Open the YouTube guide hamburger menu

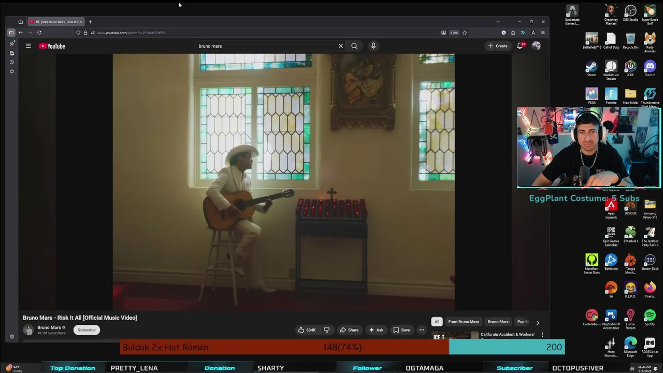coord(28,46)
